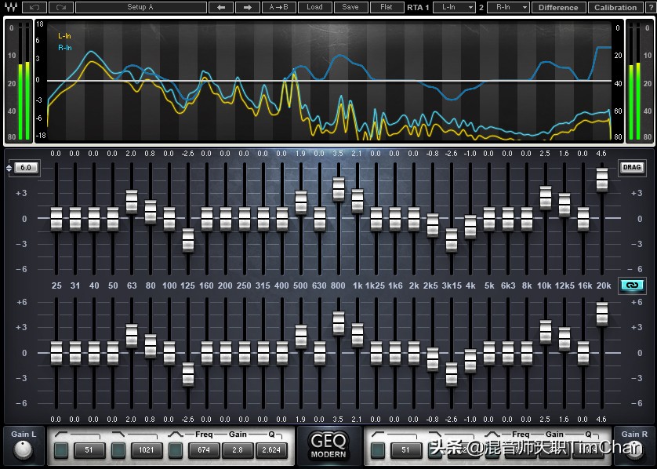Click the redo arrow button
The image size is (657, 469).
pos(63,7)
